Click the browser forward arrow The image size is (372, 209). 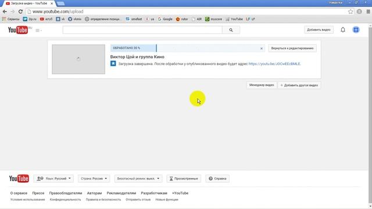(x=12, y=12)
